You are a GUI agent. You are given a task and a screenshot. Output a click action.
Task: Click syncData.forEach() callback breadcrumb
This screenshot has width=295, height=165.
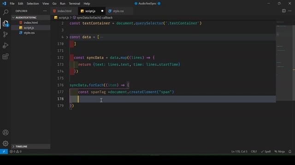[94, 17]
